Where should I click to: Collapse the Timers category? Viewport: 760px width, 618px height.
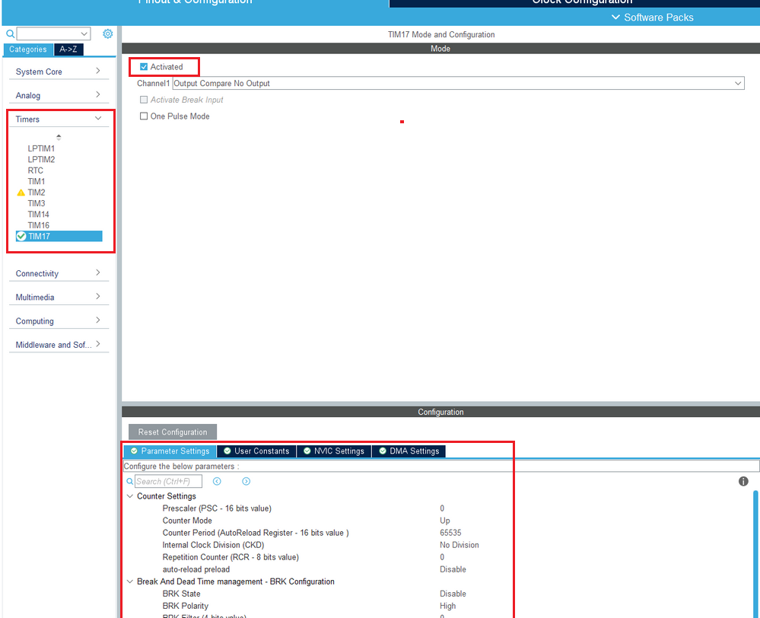[59, 119]
